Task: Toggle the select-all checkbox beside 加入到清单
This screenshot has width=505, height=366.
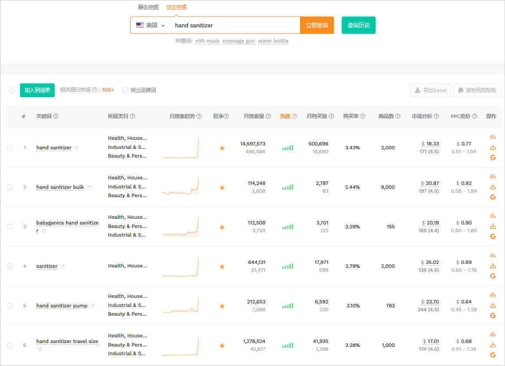Action: coord(12,90)
